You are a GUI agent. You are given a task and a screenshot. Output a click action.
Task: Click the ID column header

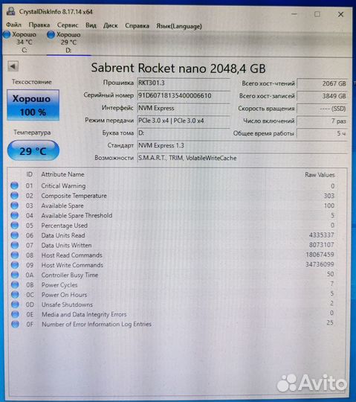[30, 174]
